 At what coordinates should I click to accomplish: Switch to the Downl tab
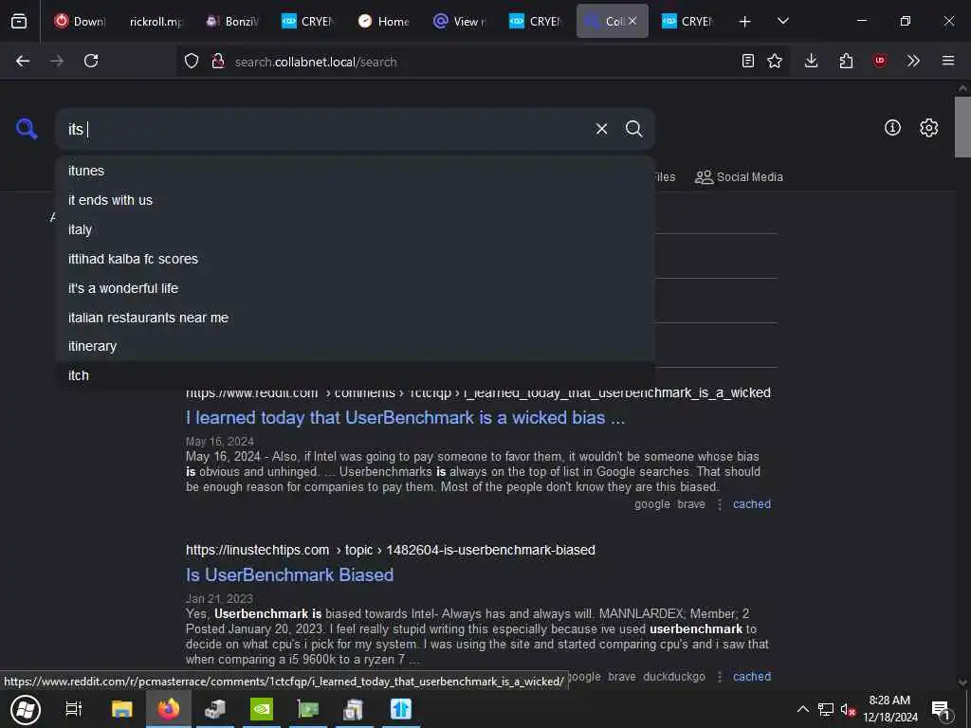pos(81,21)
